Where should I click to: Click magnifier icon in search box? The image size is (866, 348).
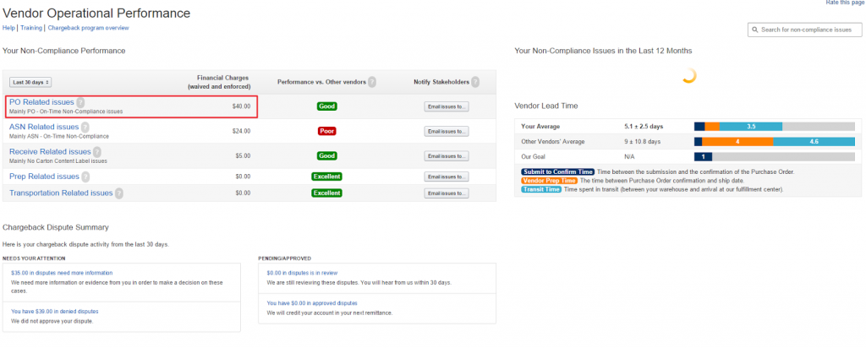755,30
